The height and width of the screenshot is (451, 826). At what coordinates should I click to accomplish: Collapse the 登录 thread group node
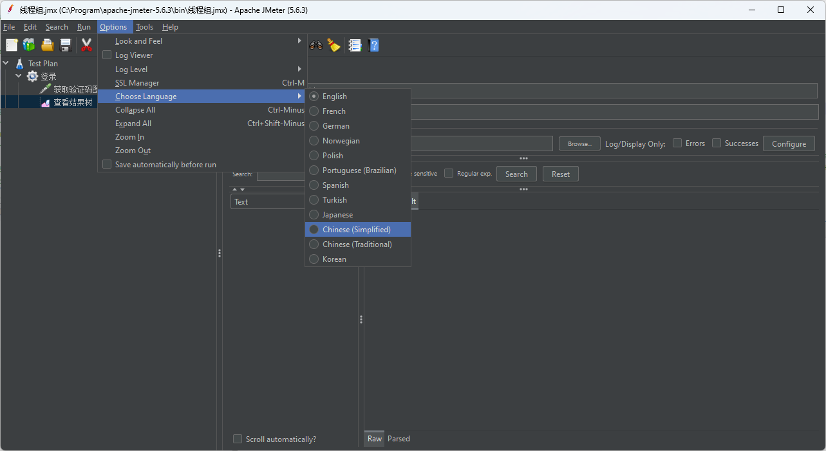19,76
